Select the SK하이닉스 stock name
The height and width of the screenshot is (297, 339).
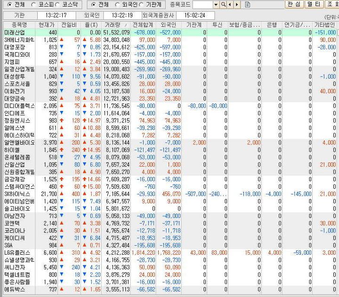[17, 194]
